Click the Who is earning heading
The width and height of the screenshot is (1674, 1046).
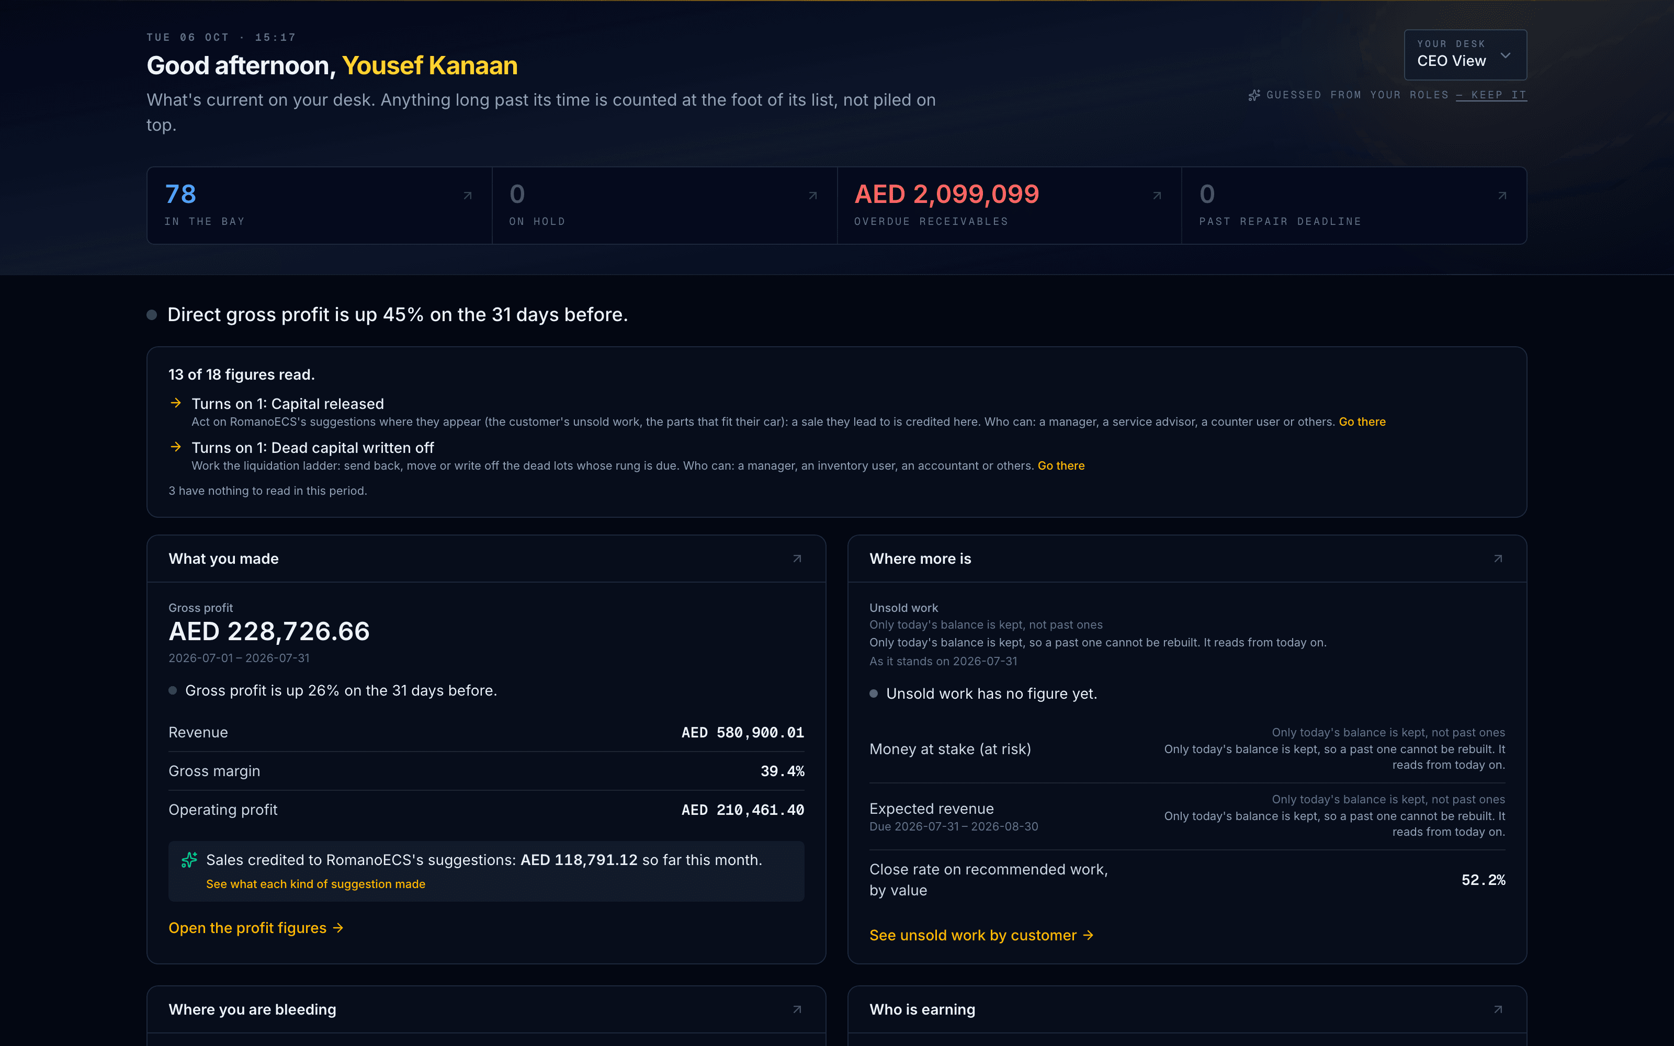922,1009
